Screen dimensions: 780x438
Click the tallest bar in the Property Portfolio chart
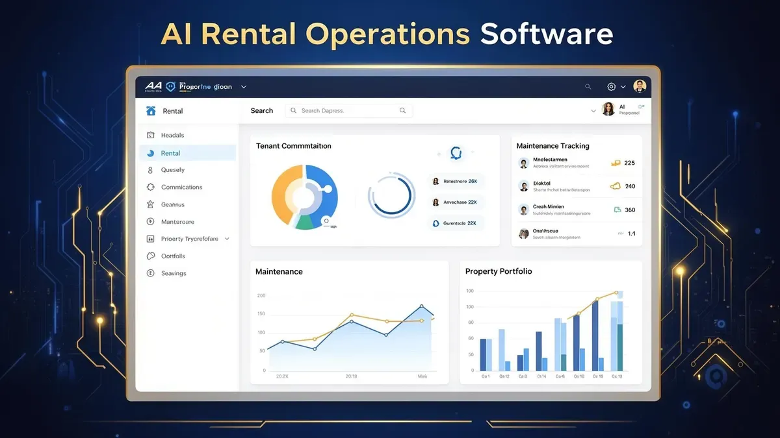pyautogui.click(x=619, y=331)
